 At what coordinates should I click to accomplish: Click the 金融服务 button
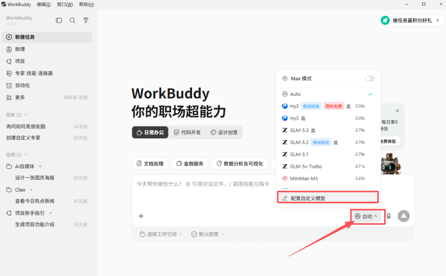190,163
